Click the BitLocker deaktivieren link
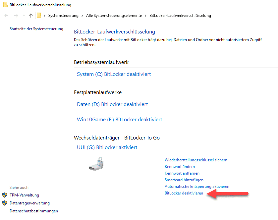278x220 pixels. click(x=184, y=193)
